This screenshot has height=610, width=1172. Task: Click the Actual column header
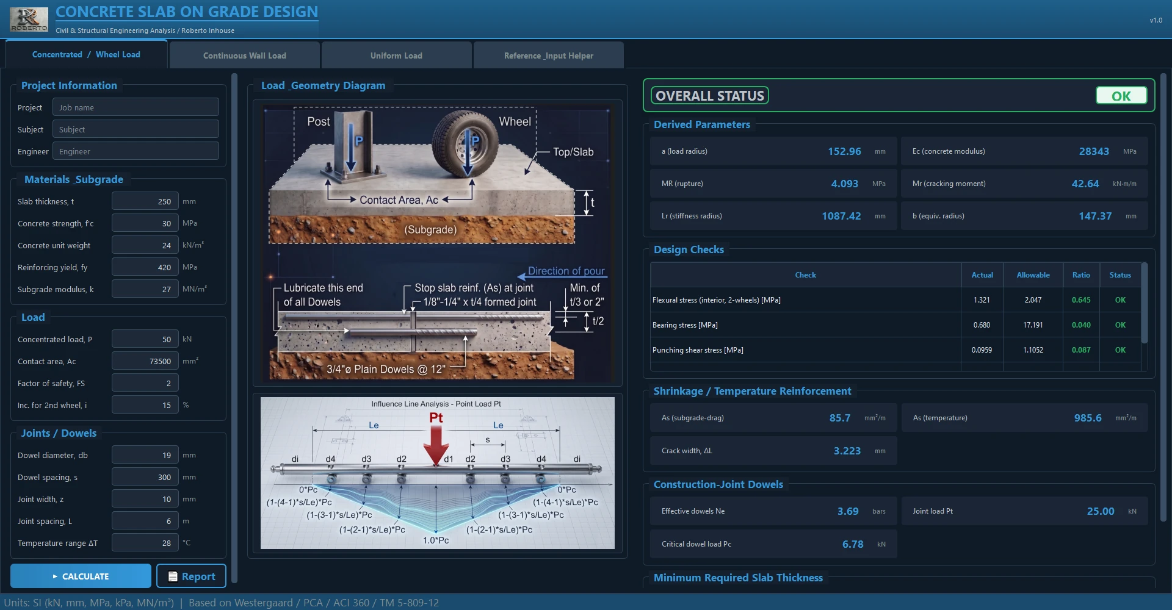pyautogui.click(x=982, y=275)
